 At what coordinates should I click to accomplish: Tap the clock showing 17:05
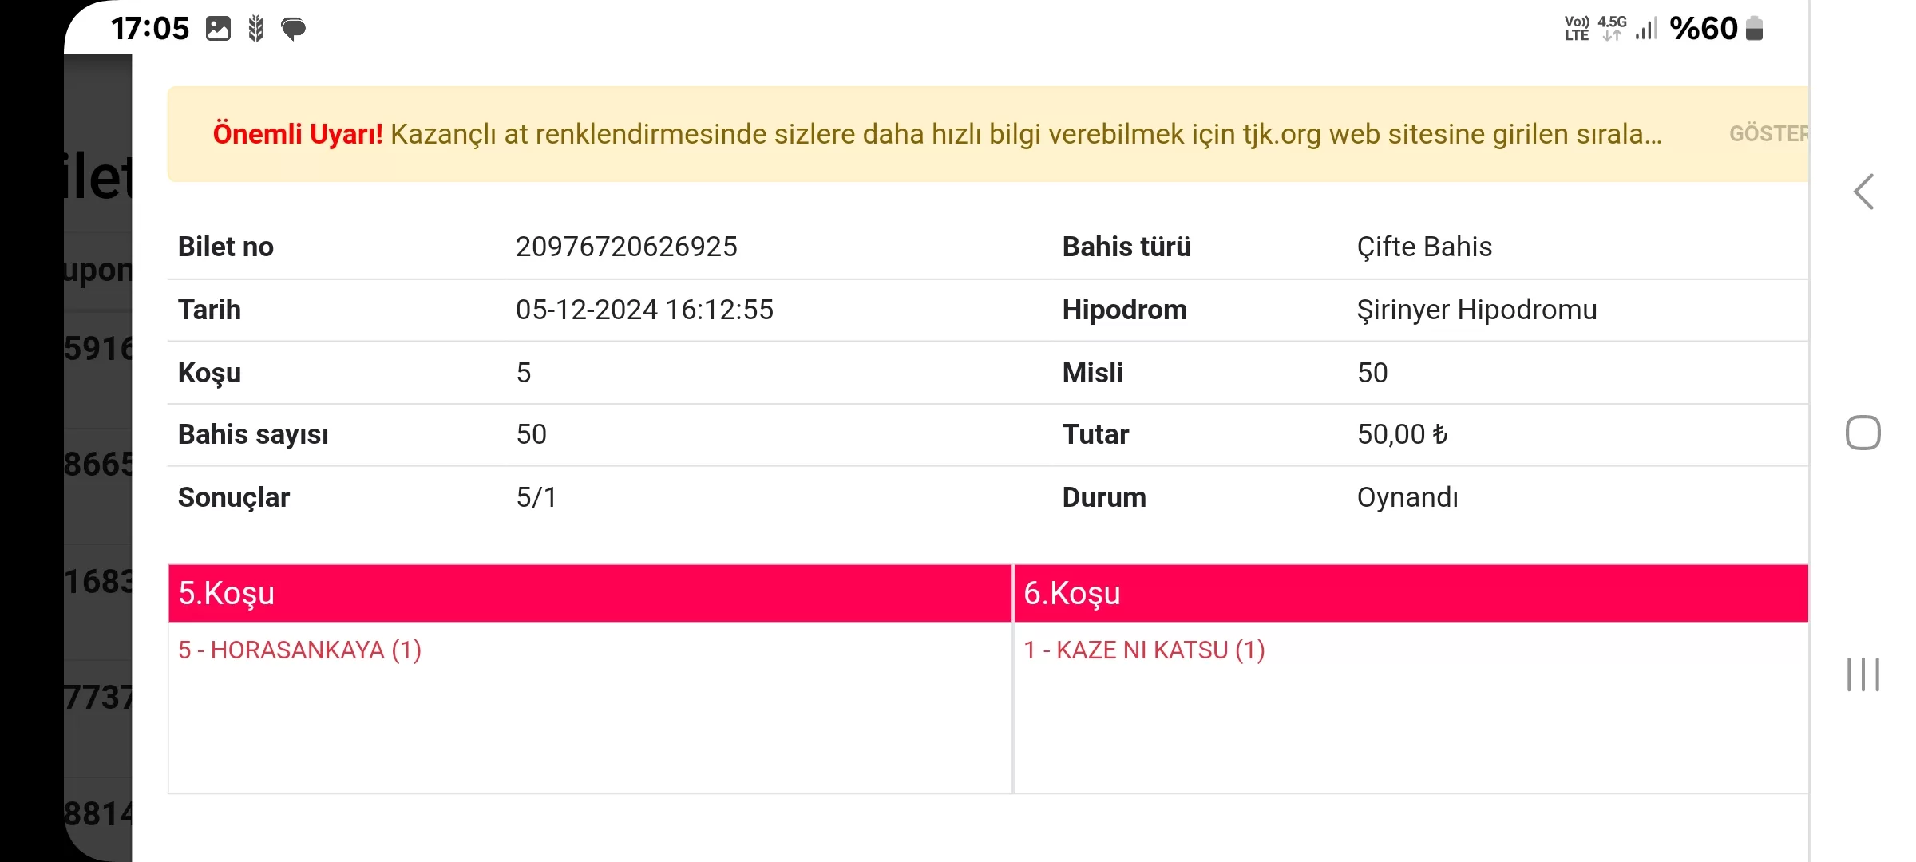[149, 29]
